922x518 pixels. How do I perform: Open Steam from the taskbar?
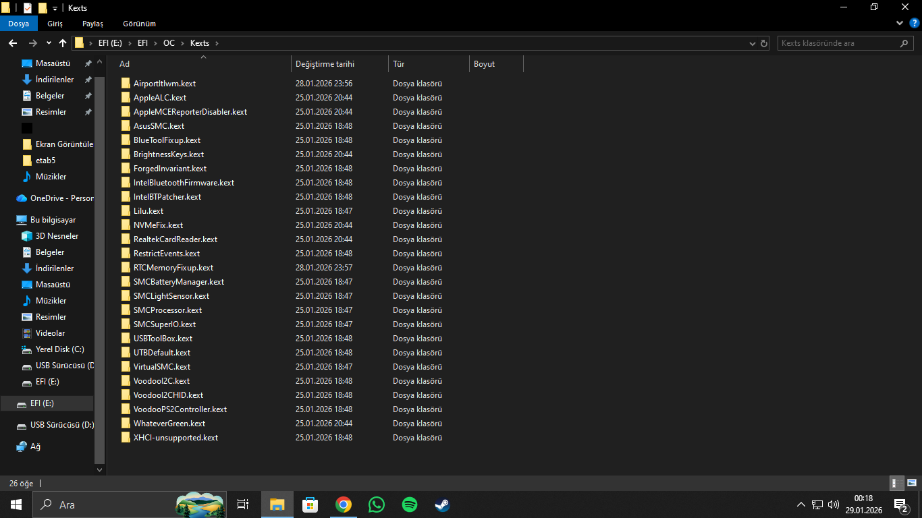[x=441, y=505]
